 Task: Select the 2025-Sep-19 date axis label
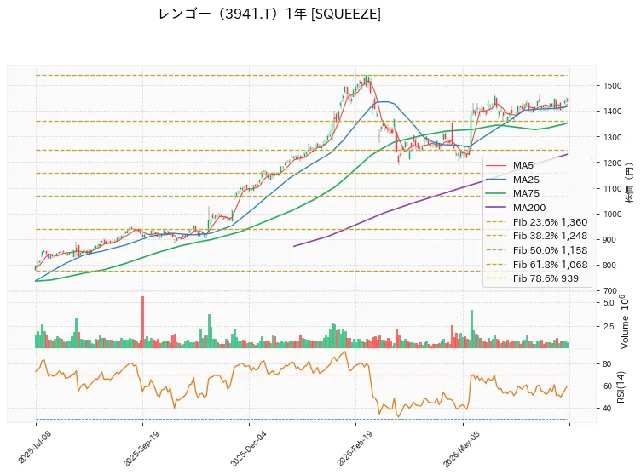point(141,449)
